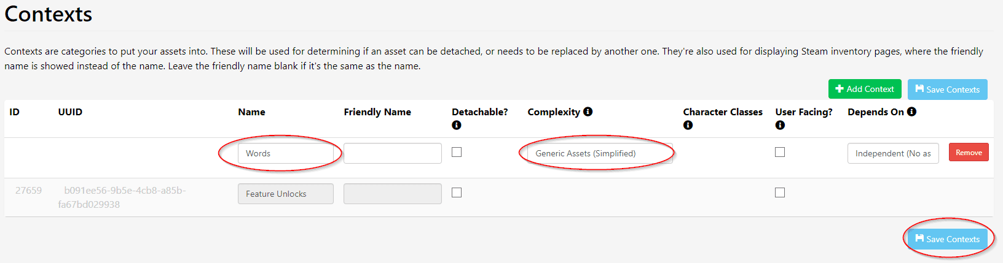Click the Detachable info icon
This screenshot has width=1003, height=263.
(x=457, y=125)
